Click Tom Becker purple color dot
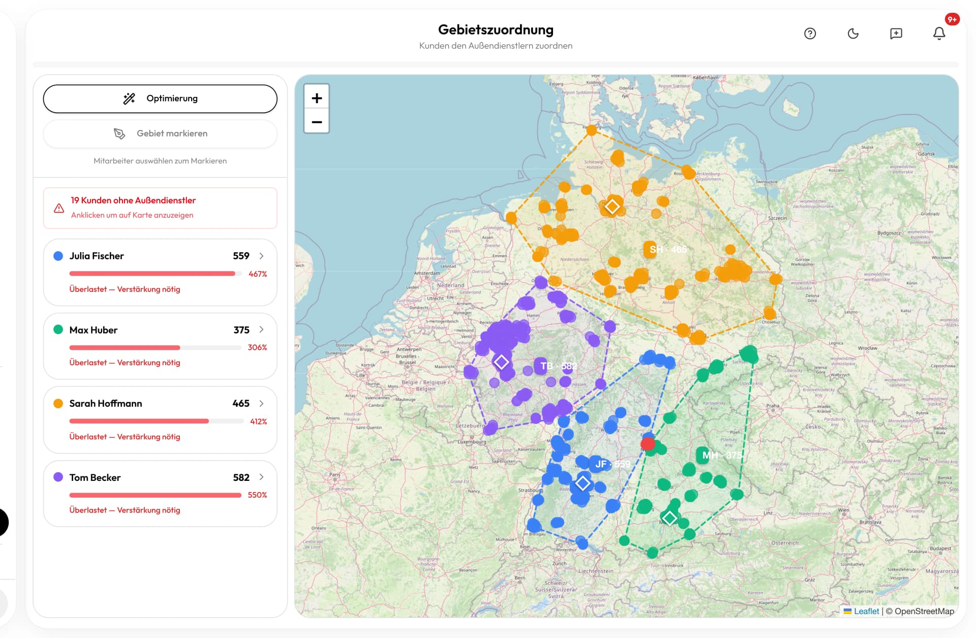This screenshot has height=638, width=976. 58,477
